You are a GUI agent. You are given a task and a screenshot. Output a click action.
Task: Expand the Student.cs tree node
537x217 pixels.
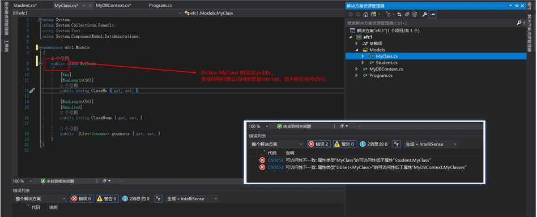[x=363, y=63]
